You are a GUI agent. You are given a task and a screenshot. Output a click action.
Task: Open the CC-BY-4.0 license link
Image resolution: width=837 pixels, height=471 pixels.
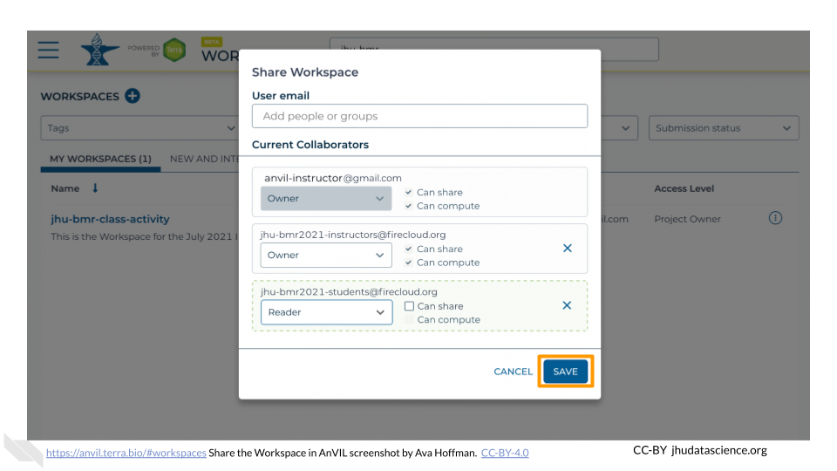pos(505,453)
